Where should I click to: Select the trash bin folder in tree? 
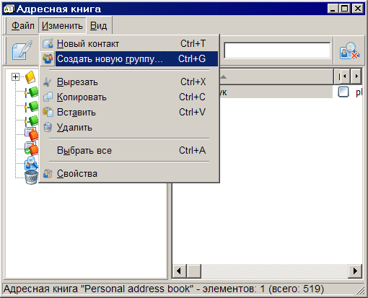pos(32,178)
